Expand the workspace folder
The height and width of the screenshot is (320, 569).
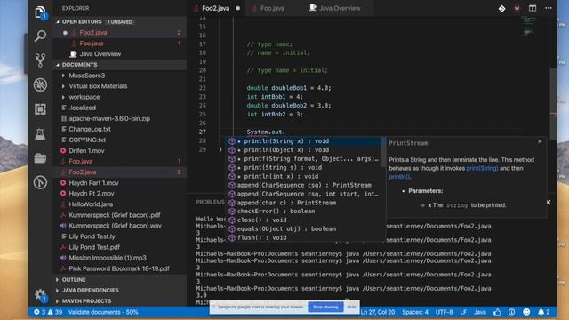coord(84,97)
